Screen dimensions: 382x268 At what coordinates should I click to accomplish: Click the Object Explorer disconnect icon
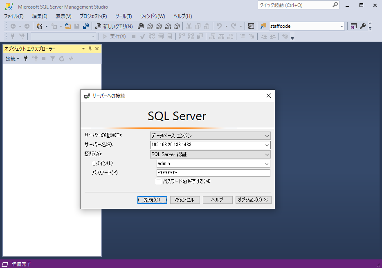point(35,58)
